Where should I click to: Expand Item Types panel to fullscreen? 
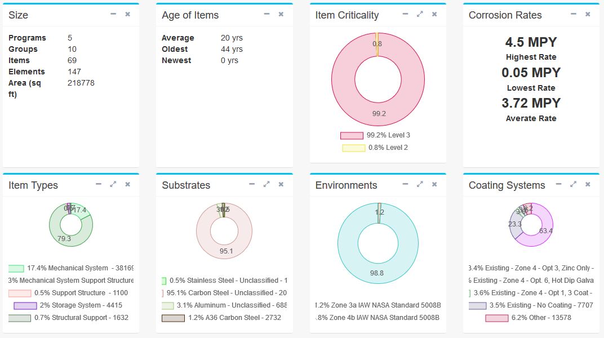pos(113,184)
